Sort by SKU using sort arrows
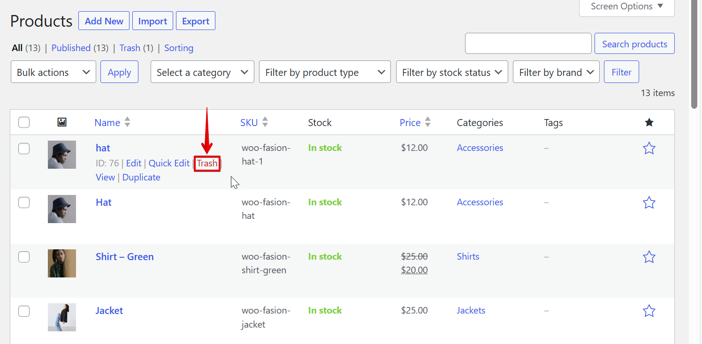Screen dimensions: 702x344 click(265, 122)
